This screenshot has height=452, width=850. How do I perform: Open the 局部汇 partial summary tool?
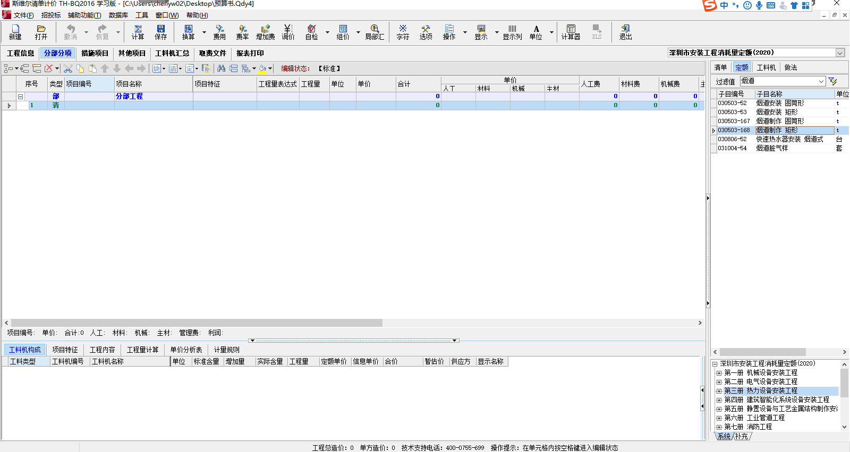[x=375, y=32]
